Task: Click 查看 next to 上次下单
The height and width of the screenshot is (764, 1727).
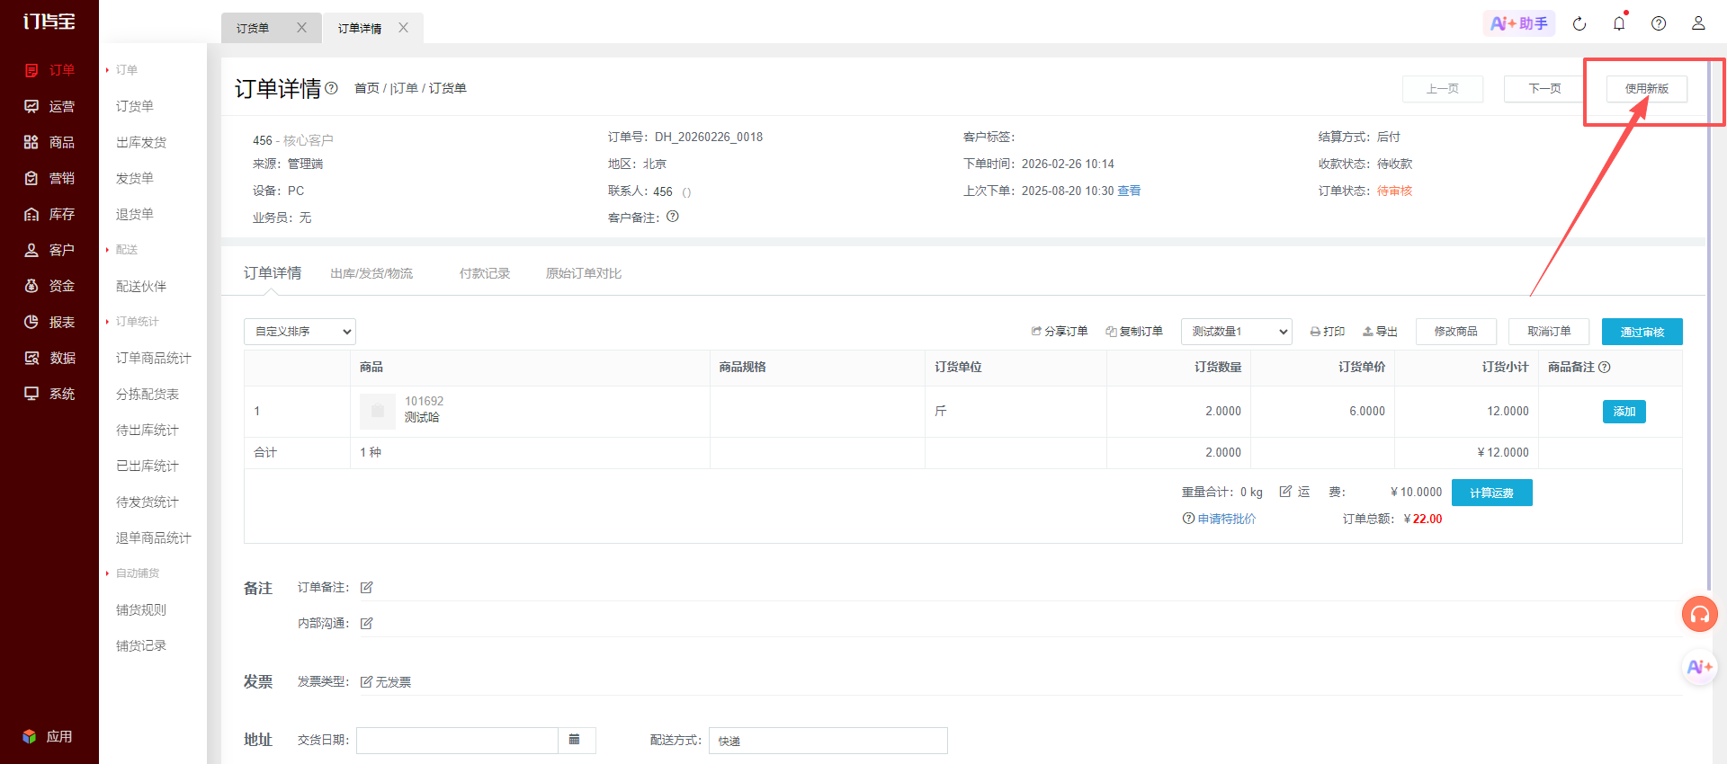Action: point(1129,191)
